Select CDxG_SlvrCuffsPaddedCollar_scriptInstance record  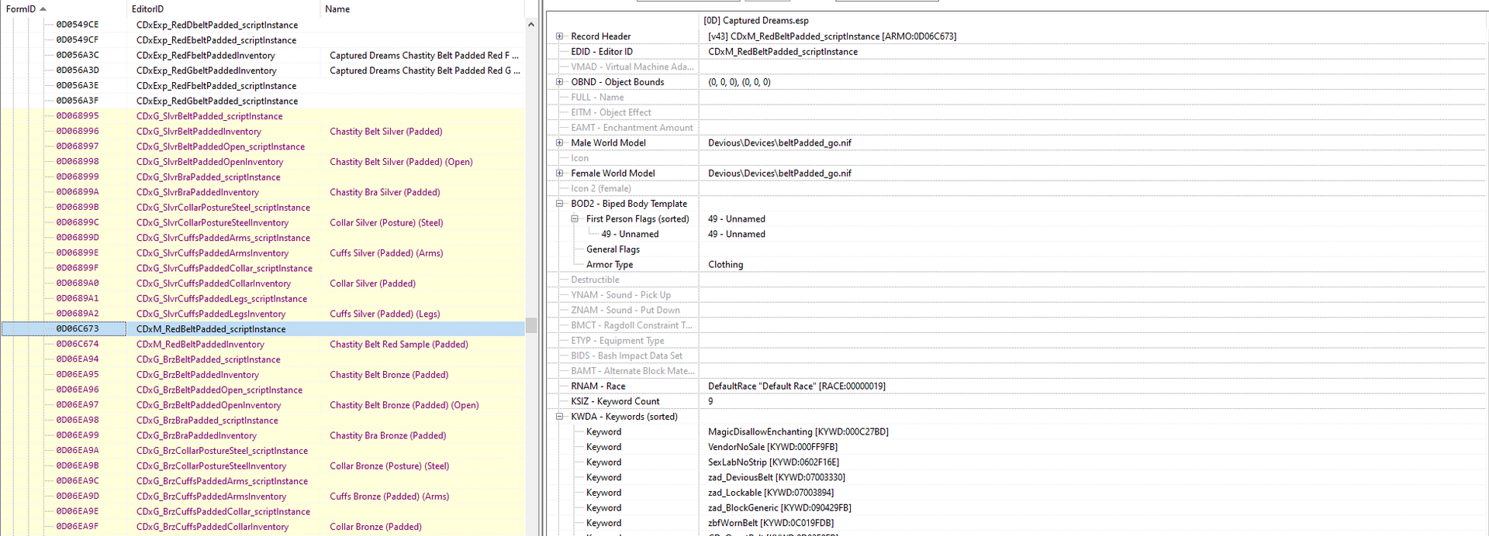click(263, 268)
